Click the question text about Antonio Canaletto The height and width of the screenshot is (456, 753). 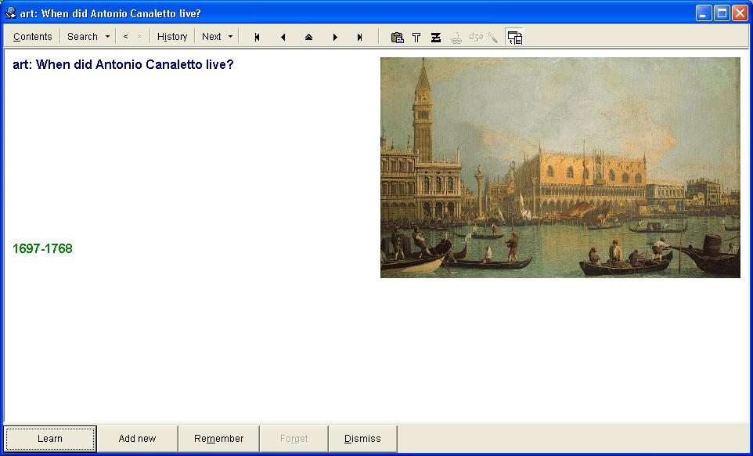123,65
